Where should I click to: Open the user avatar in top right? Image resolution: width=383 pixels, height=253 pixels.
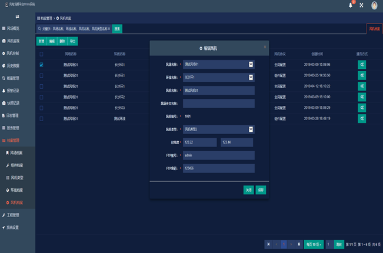374,6
